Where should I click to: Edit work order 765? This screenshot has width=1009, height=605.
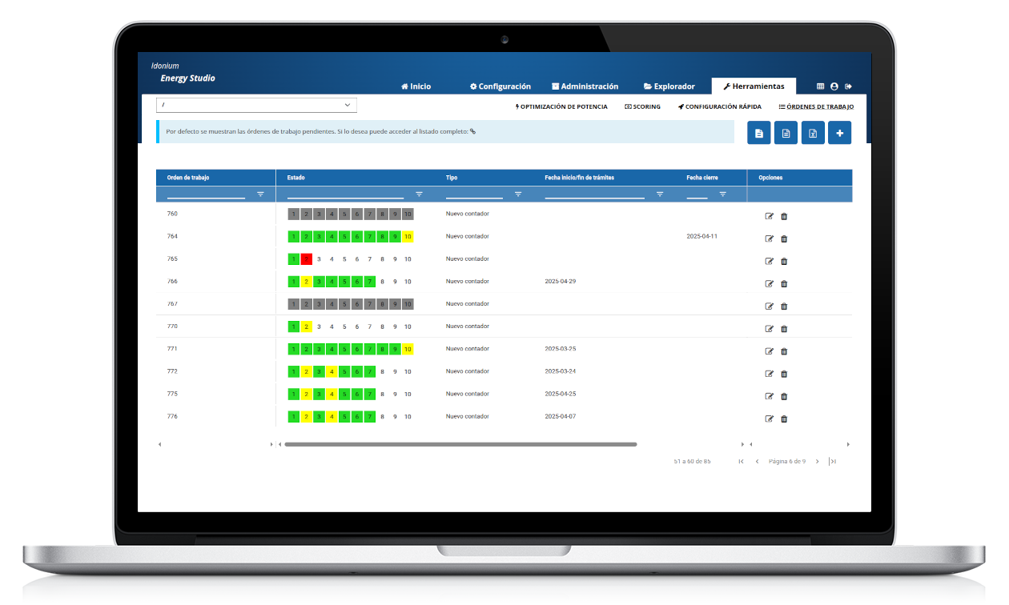pyautogui.click(x=770, y=261)
